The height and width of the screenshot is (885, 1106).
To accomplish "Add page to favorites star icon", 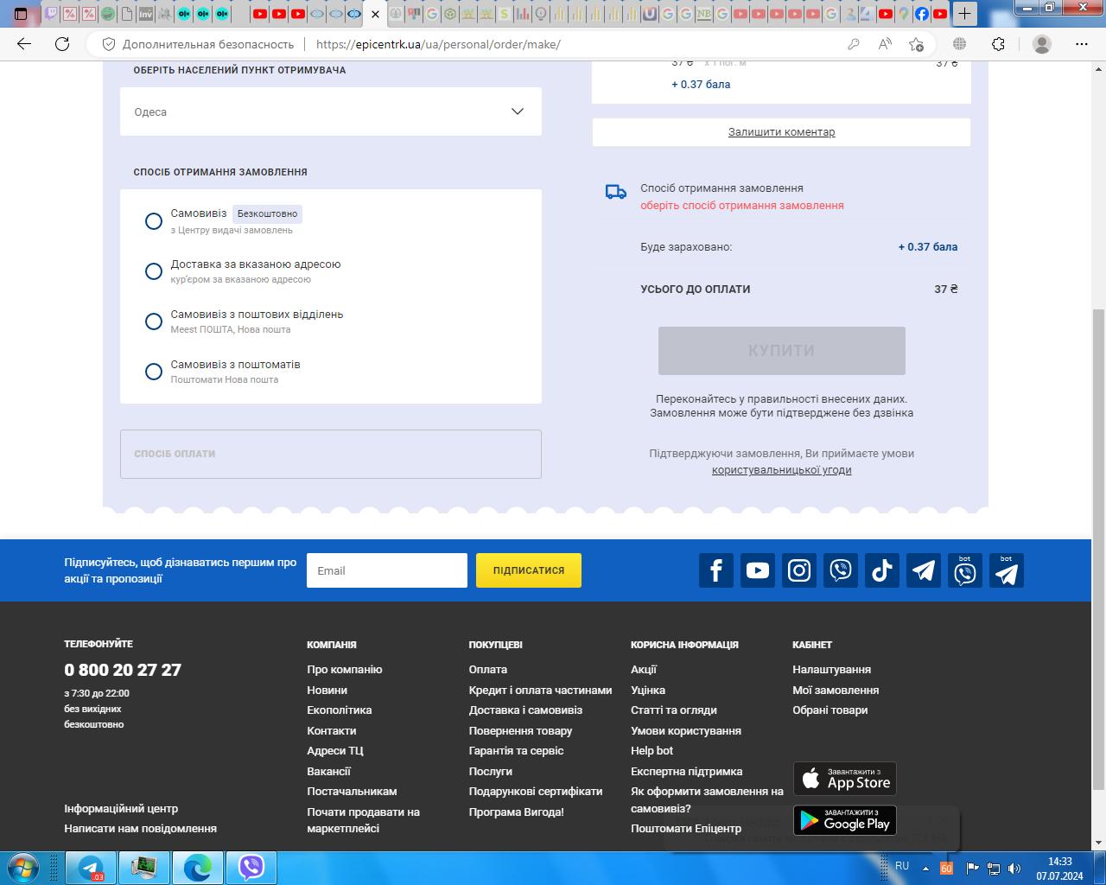I will click(x=916, y=44).
